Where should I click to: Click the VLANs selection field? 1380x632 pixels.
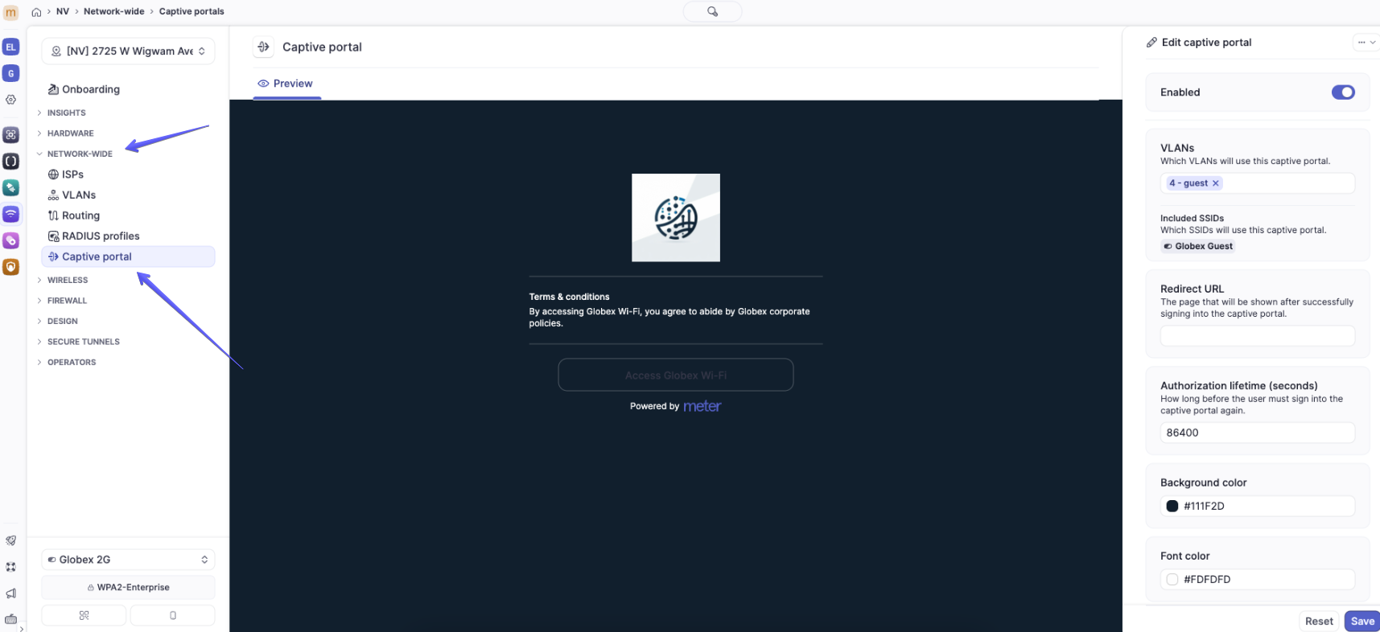pyautogui.click(x=1258, y=183)
